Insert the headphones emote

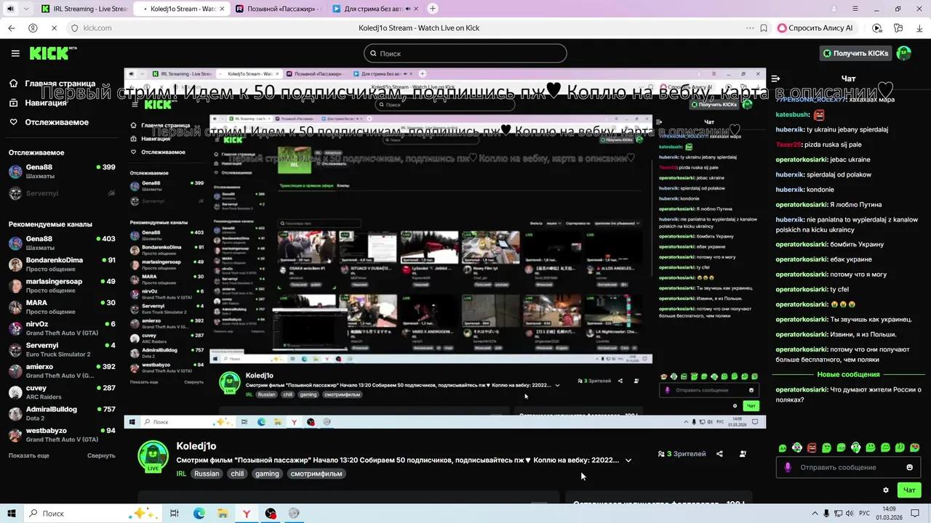click(856, 447)
